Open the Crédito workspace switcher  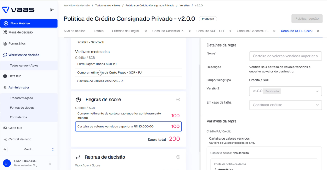coord(28,149)
